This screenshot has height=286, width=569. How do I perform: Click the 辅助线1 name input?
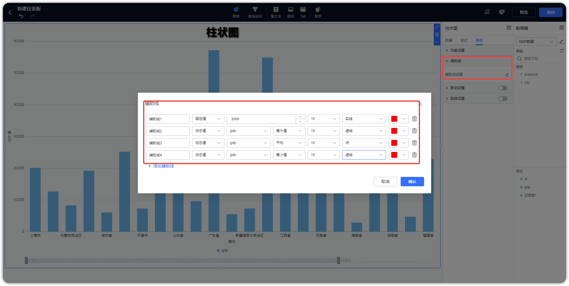click(168, 119)
